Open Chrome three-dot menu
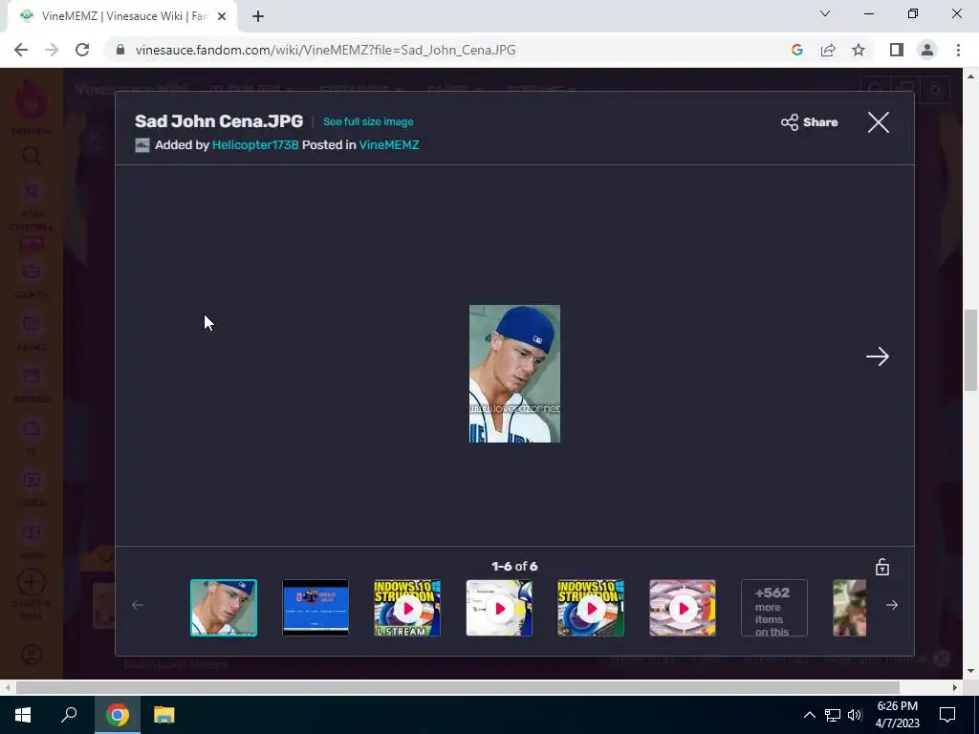The width and height of the screenshot is (979, 734). click(958, 50)
